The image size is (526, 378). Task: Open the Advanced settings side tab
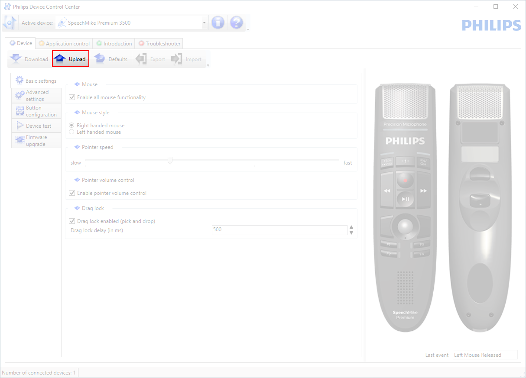[36, 96]
